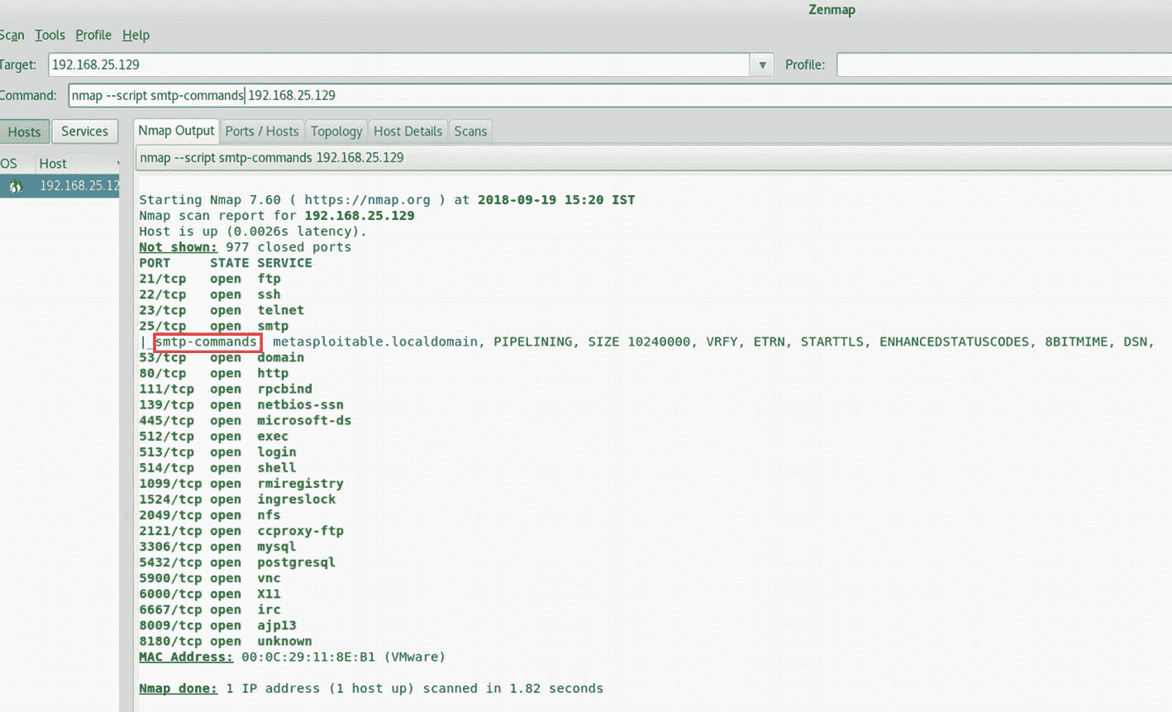This screenshot has height=712, width=1172.
Task: Select host 192.168.25.129 in the host list
Action: [60, 185]
